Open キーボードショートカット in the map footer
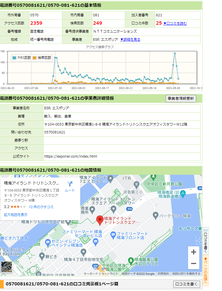This screenshot has width=222, height=291. 101,274
